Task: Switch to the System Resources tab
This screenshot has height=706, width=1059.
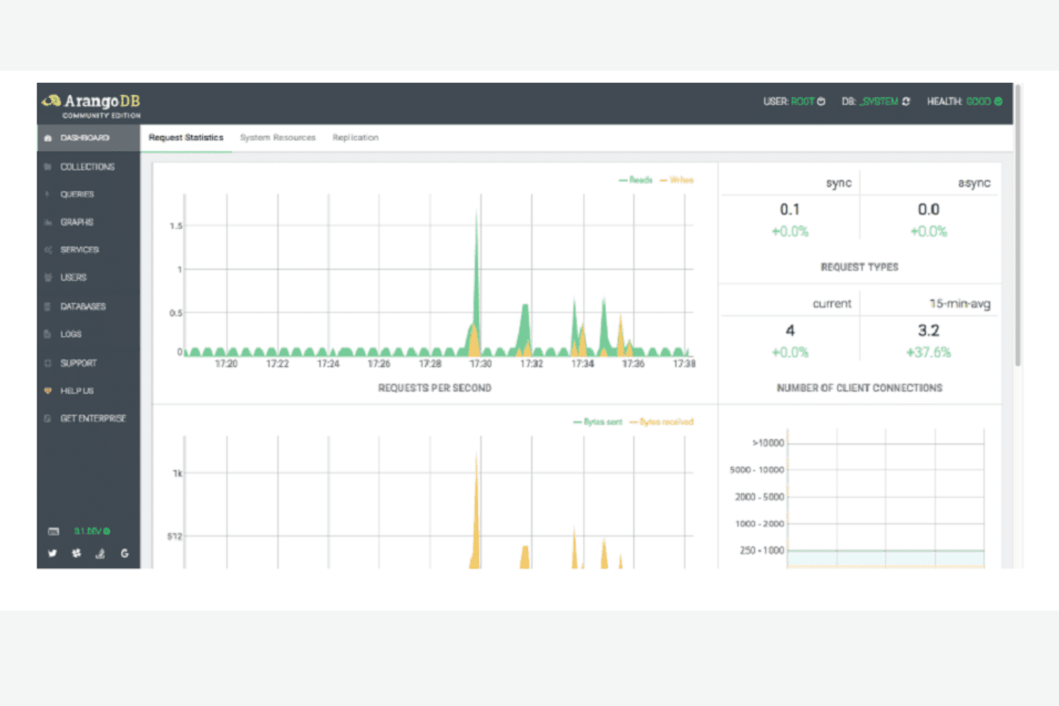Action: [278, 137]
